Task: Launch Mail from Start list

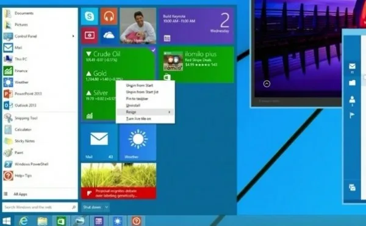Action: 40,48
